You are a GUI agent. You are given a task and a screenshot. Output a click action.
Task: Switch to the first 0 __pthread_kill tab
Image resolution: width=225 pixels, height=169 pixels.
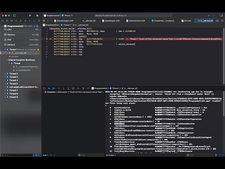pos(89,21)
